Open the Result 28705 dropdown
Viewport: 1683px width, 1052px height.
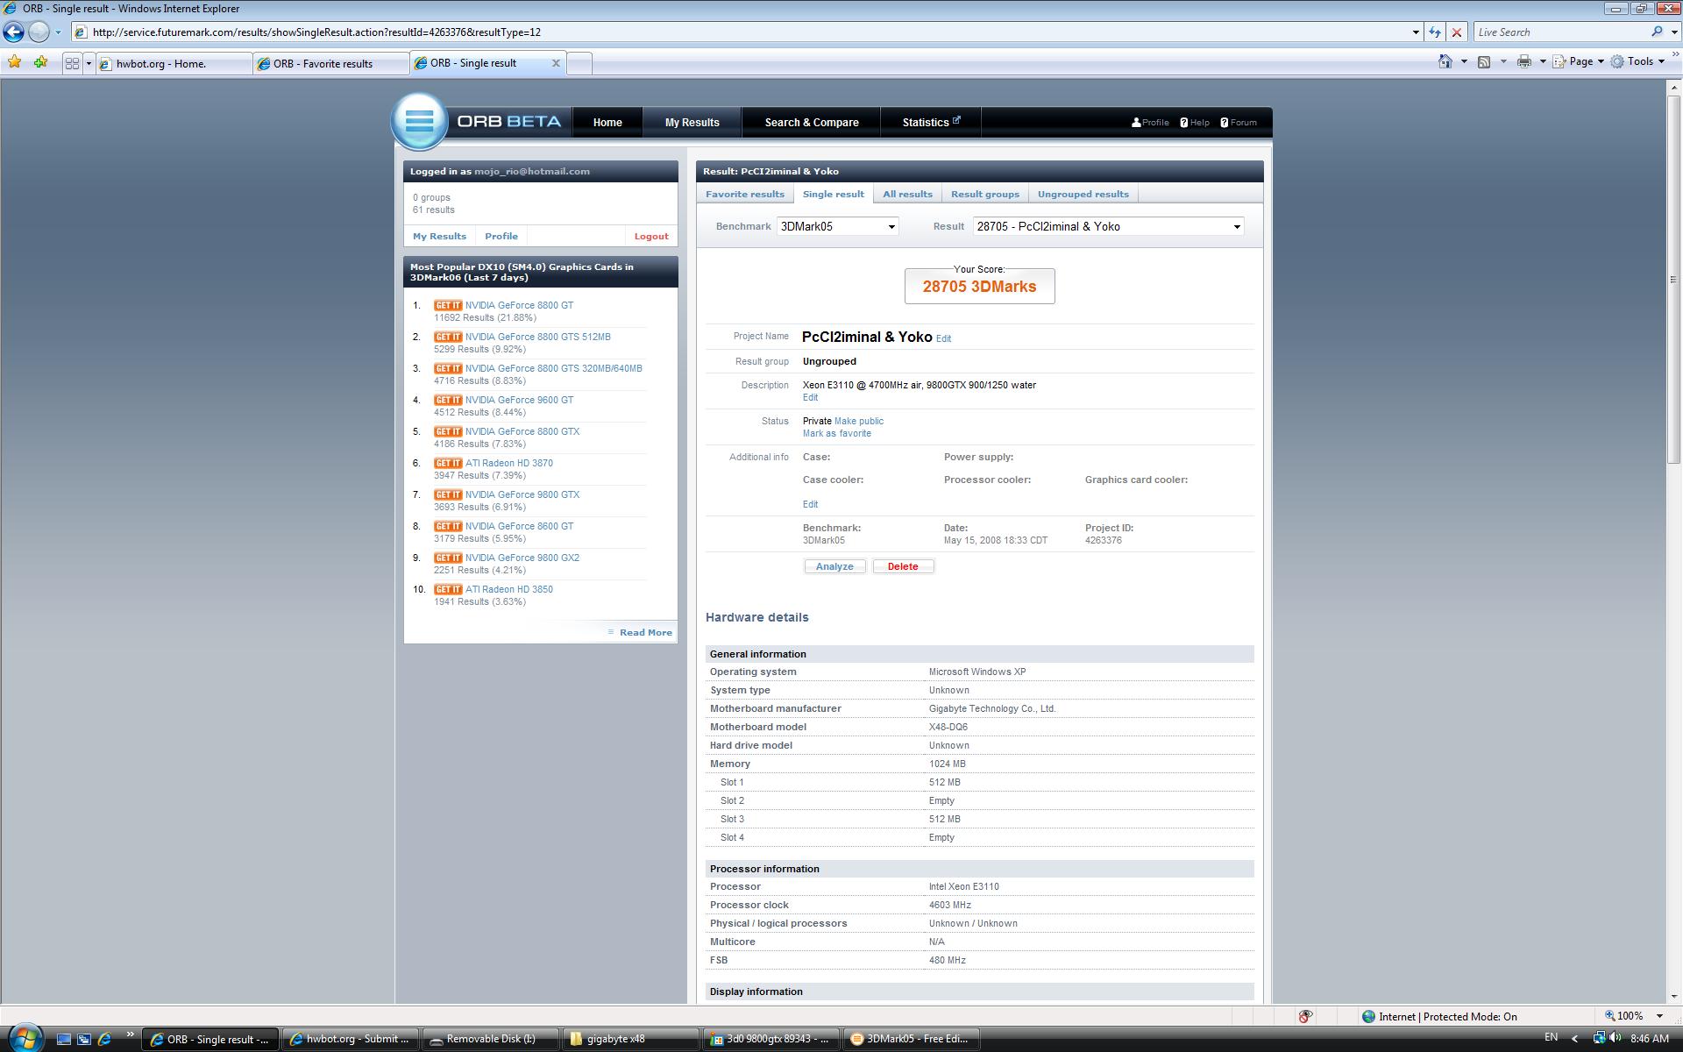pyautogui.click(x=1109, y=226)
